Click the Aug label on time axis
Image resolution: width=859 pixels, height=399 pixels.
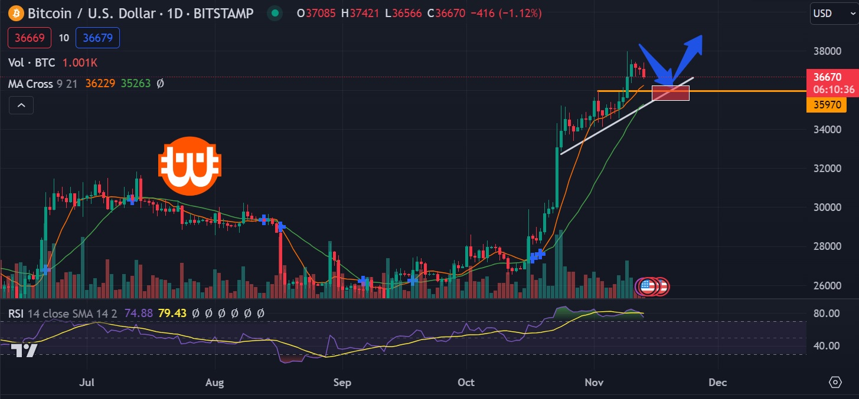[215, 382]
